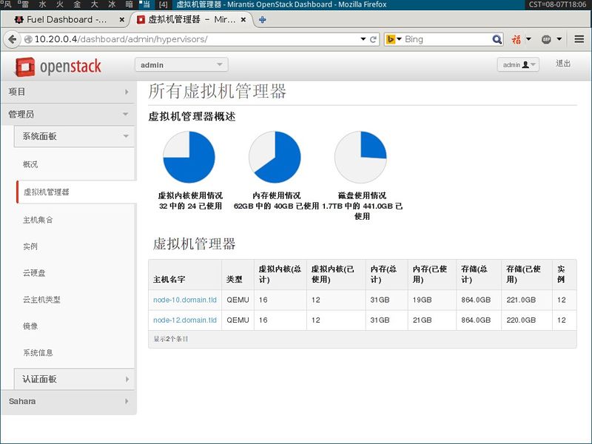Screen dimensions: 592x444
Task: Click the user silhouette icon beside admin
Action: [x=525, y=64]
